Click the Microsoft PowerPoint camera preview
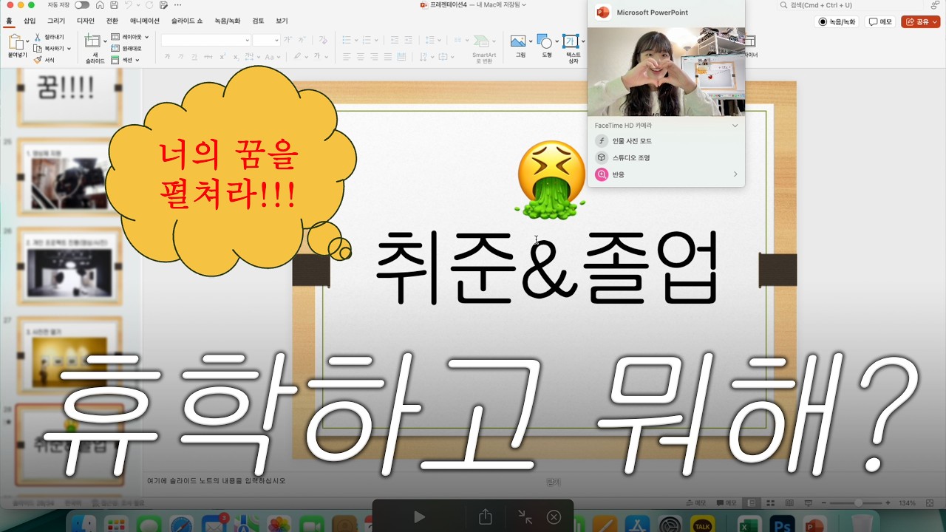Image resolution: width=946 pixels, height=532 pixels. click(x=666, y=72)
